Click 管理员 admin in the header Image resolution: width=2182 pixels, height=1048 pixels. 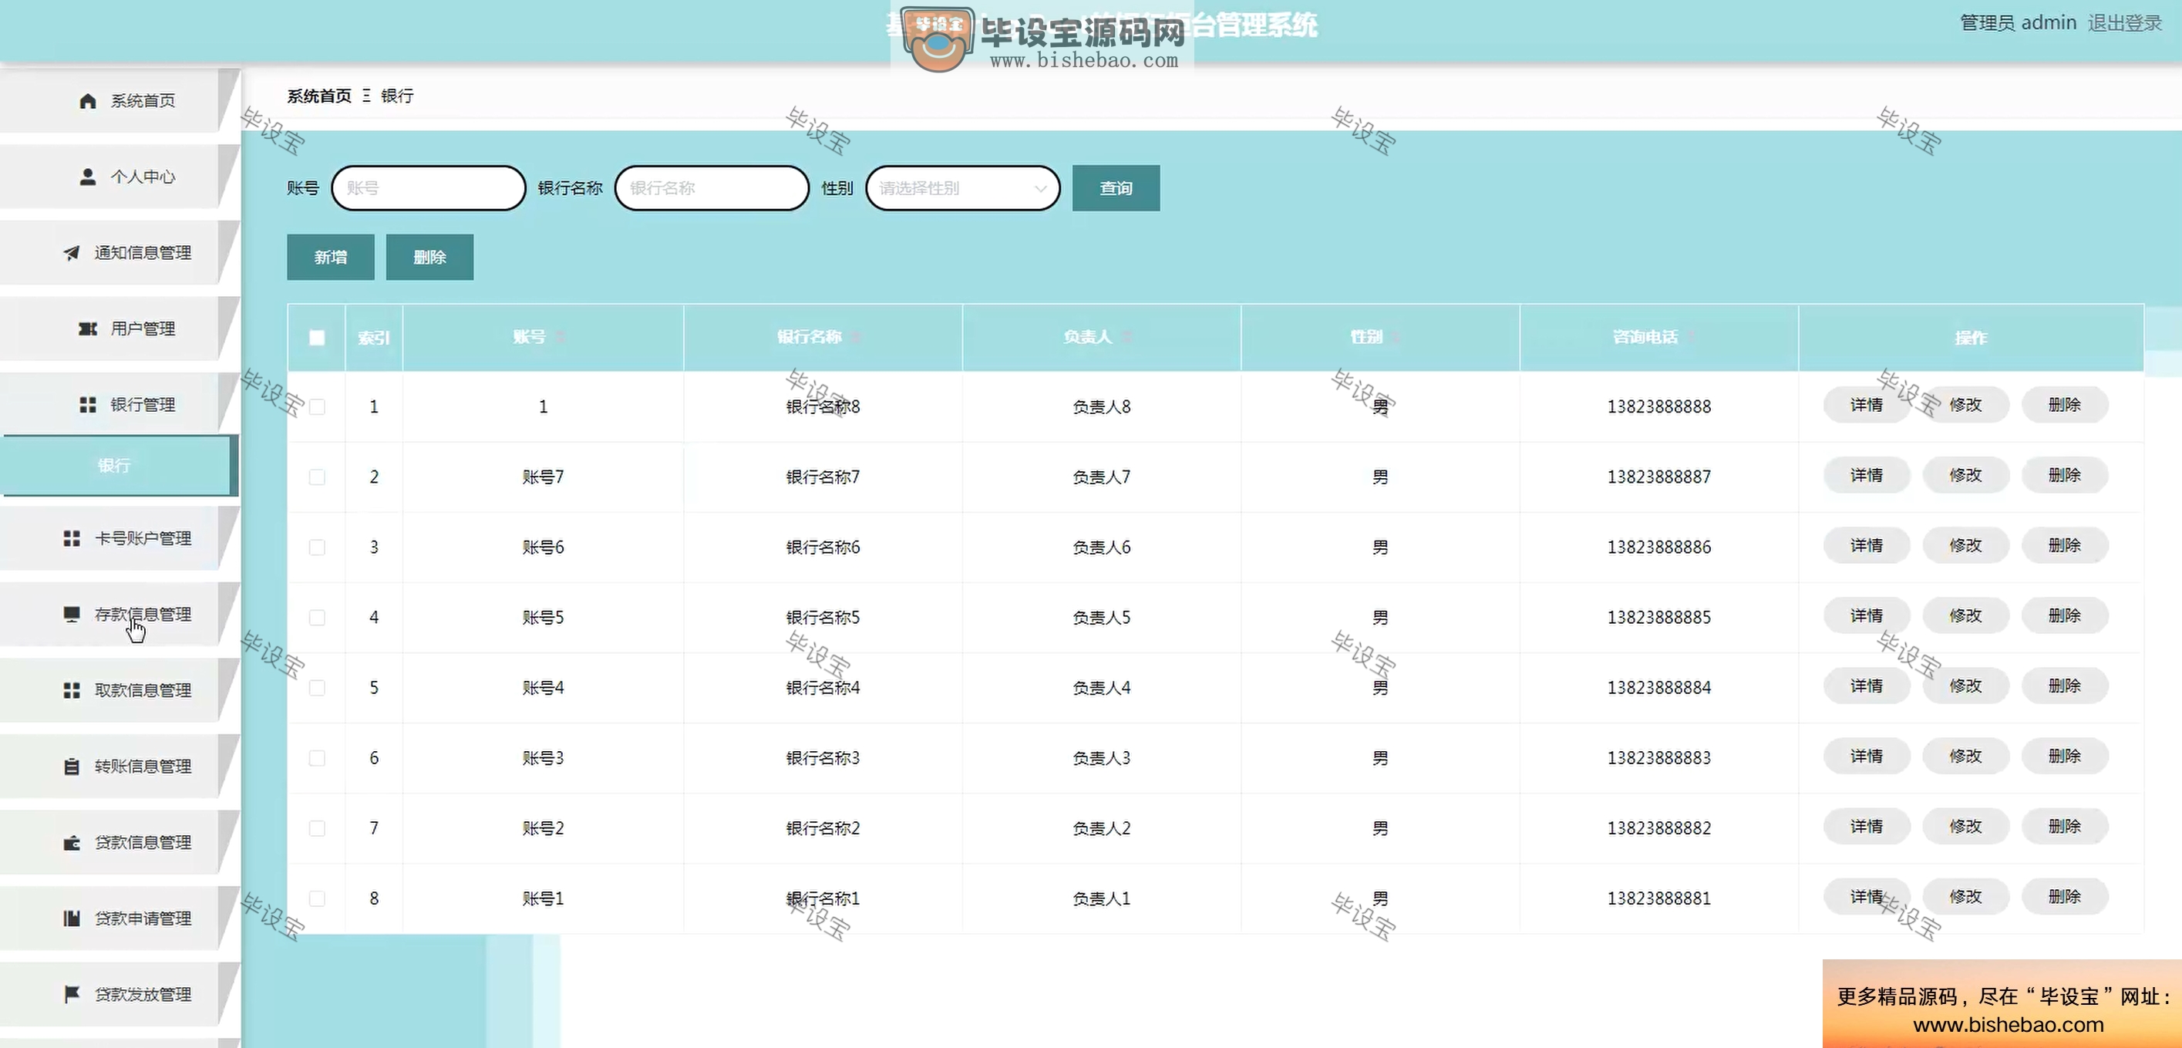2018,23
